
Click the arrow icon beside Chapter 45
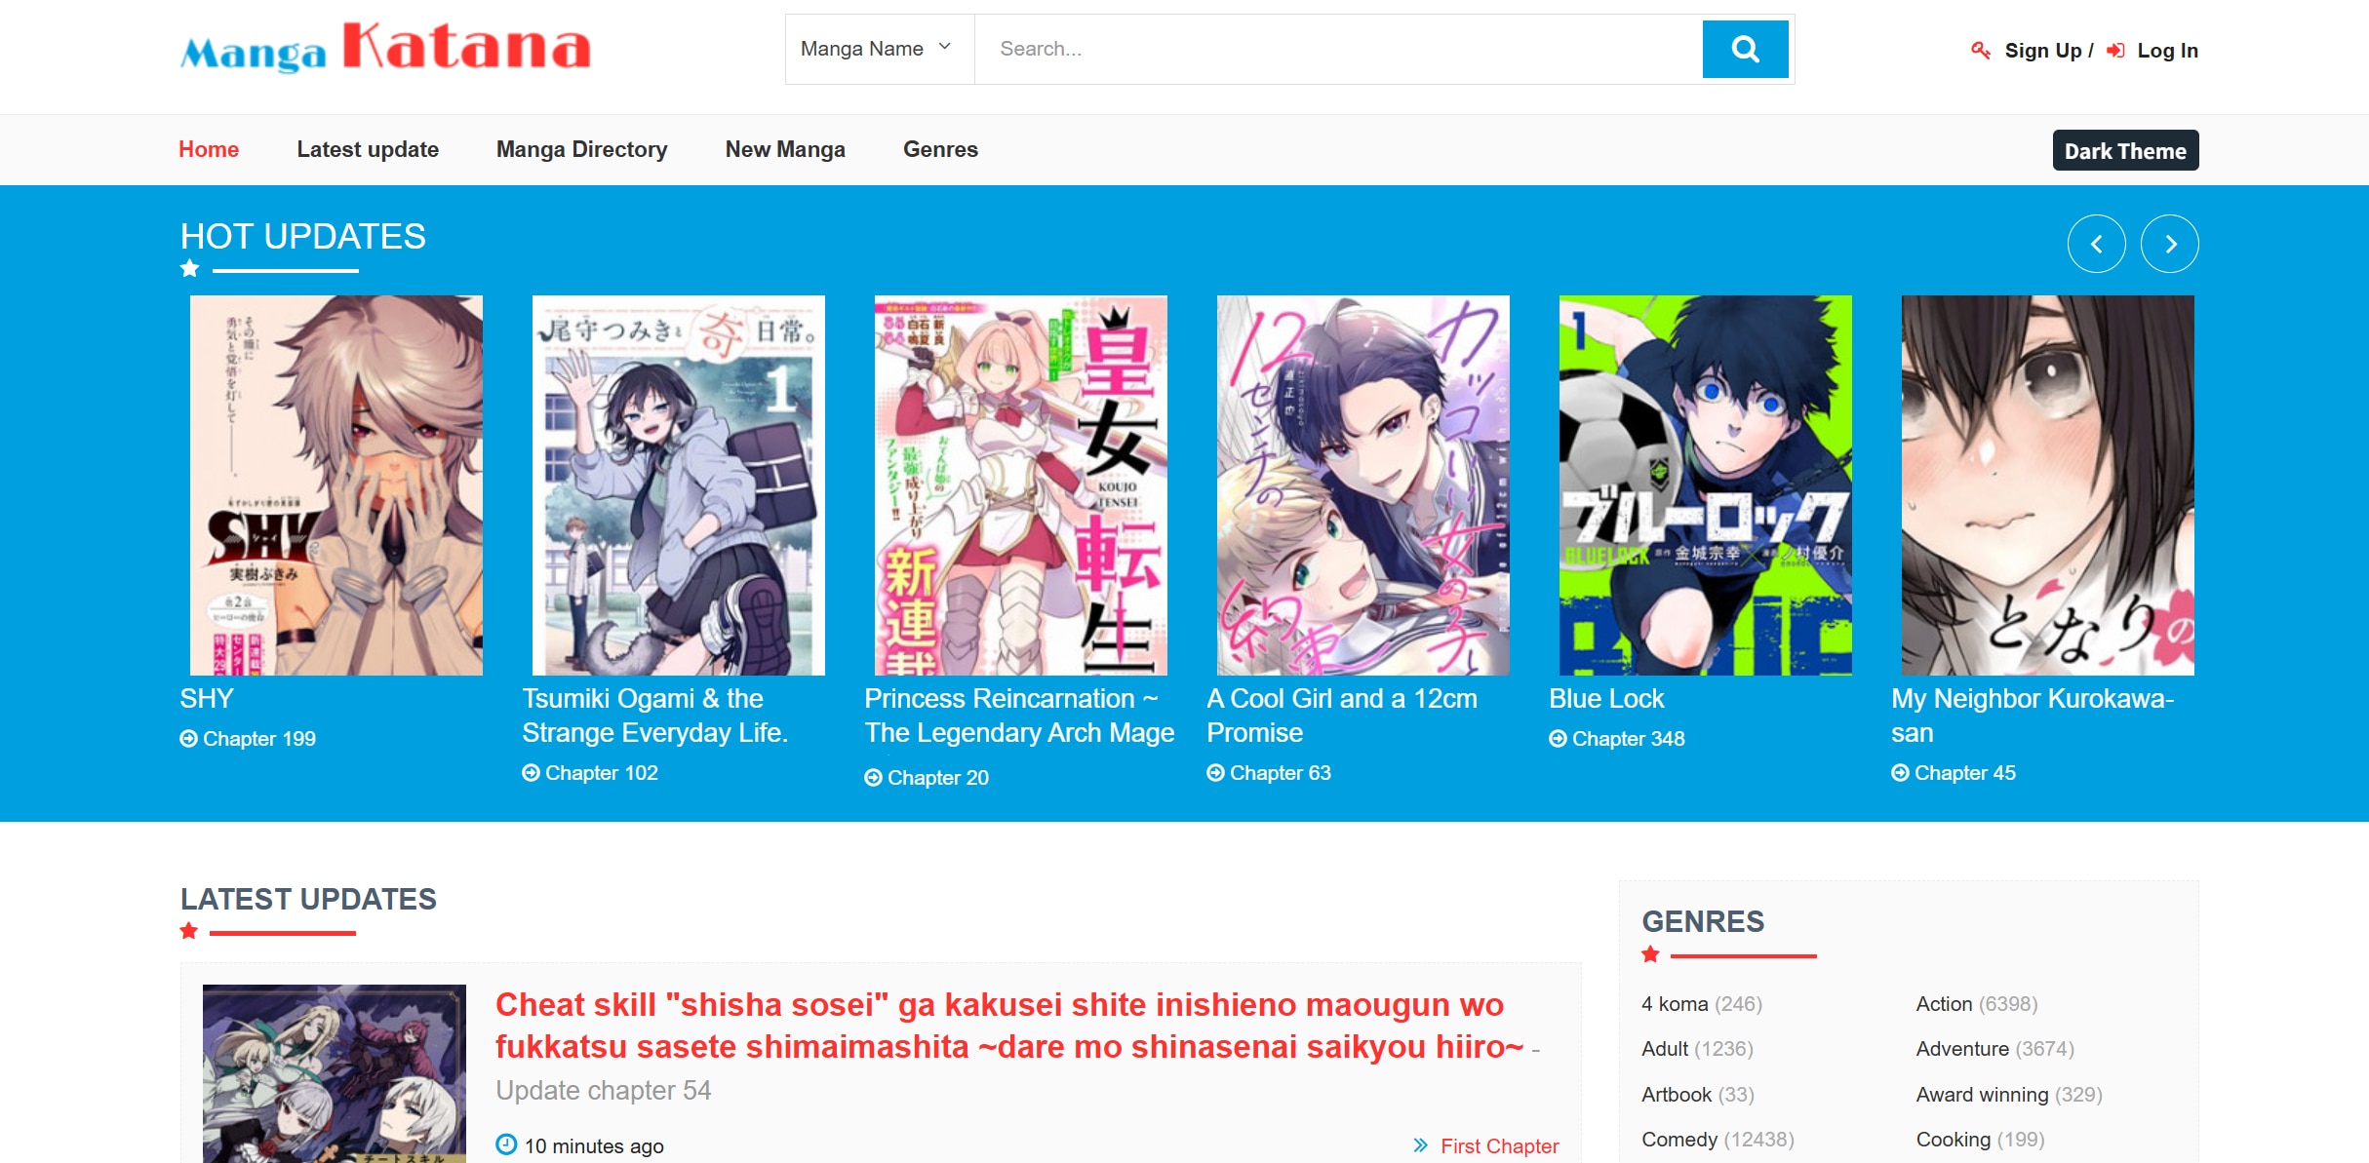(x=1900, y=773)
